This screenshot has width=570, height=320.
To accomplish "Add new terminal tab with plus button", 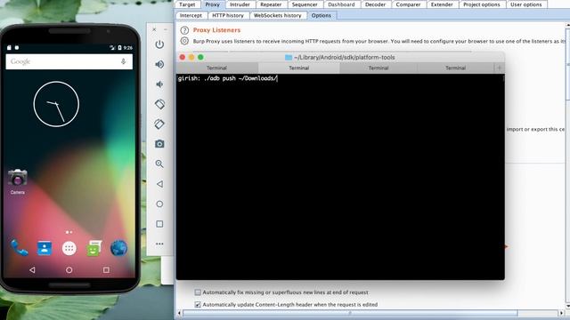I will [499, 68].
